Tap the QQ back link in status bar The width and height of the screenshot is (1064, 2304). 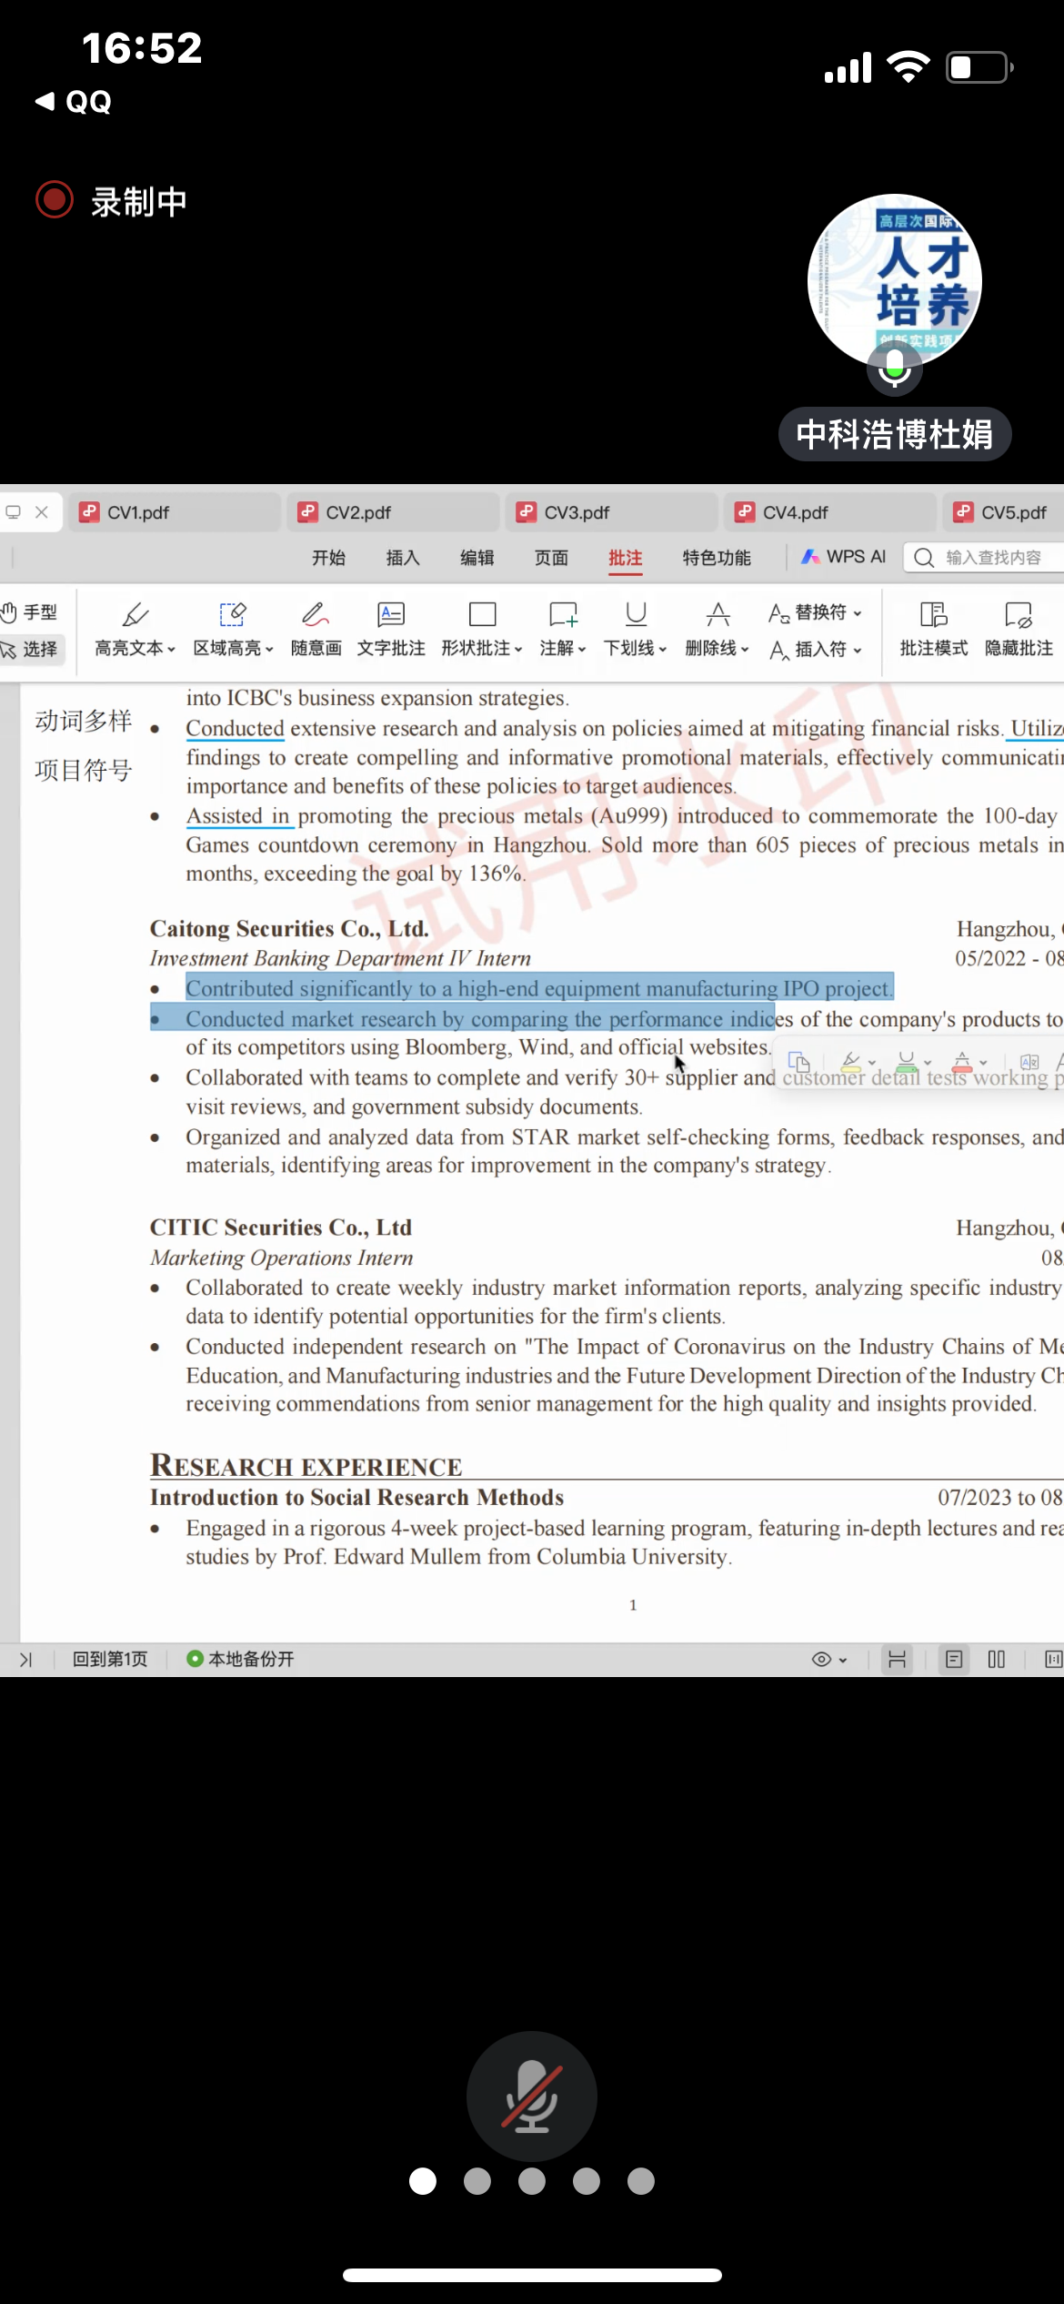pyautogui.click(x=74, y=101)
